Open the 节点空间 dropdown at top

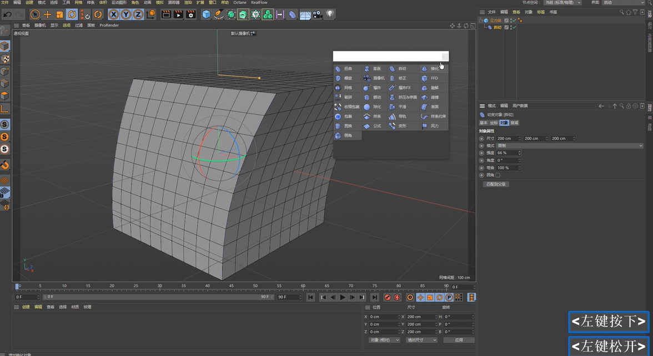click(562, 2)
